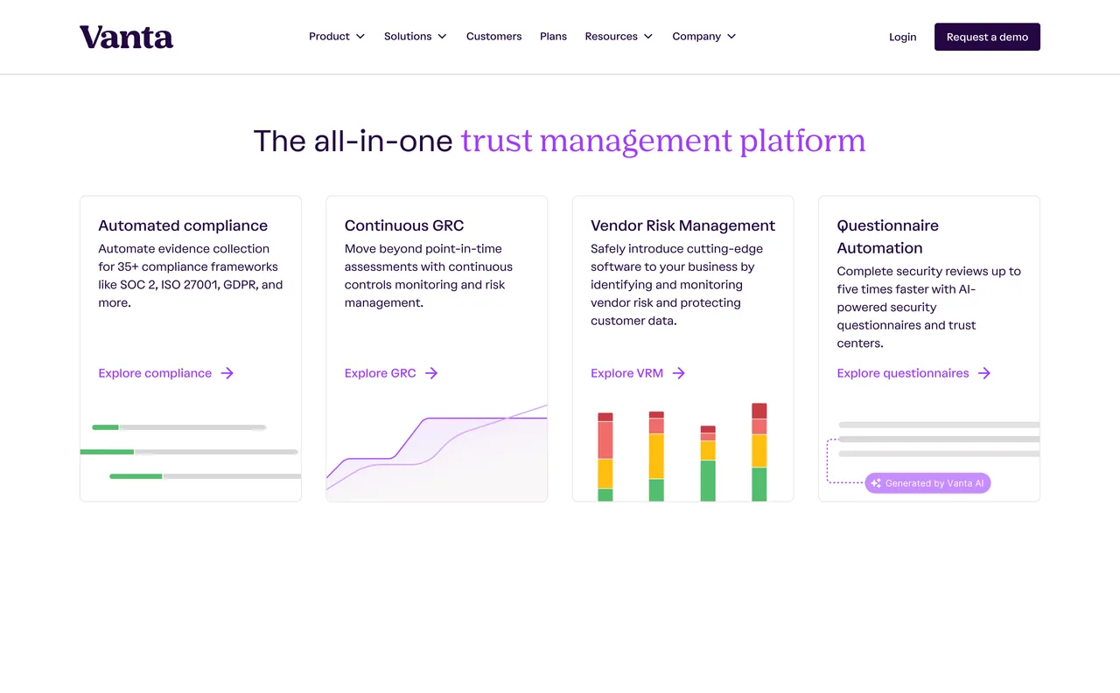Click the arrow icon beside Explore GRC
Viewport: 1120px width, 693px height.
(x=430, y=373)
